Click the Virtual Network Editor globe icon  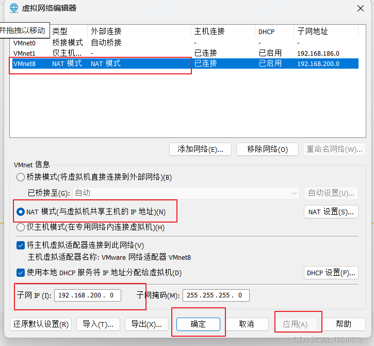pos(14,8)
